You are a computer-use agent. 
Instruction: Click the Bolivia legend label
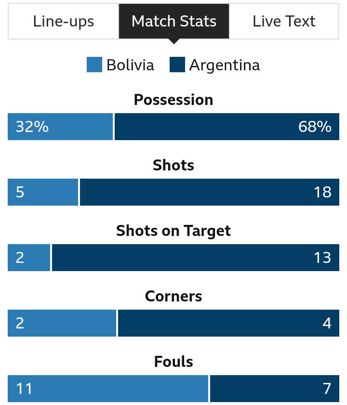pos(130,65)
